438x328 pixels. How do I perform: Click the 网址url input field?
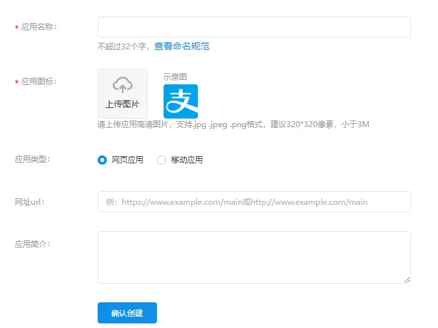[x=254, y=202]
